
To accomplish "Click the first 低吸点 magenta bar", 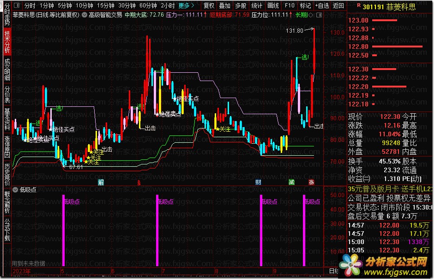I will click(x=64, y=230).
